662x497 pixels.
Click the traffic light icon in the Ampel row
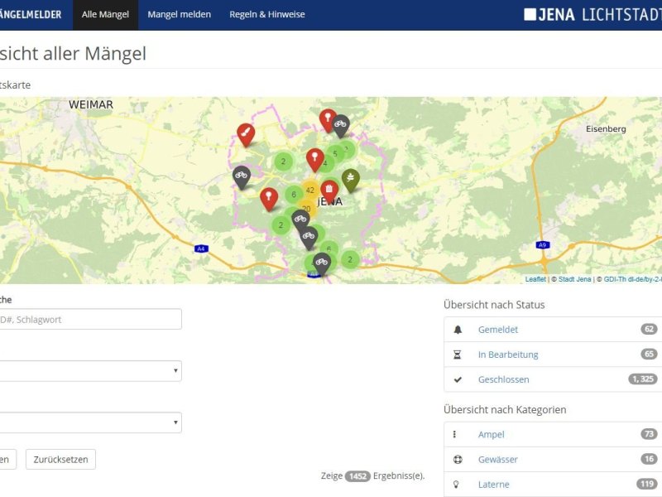click(454, 434)
